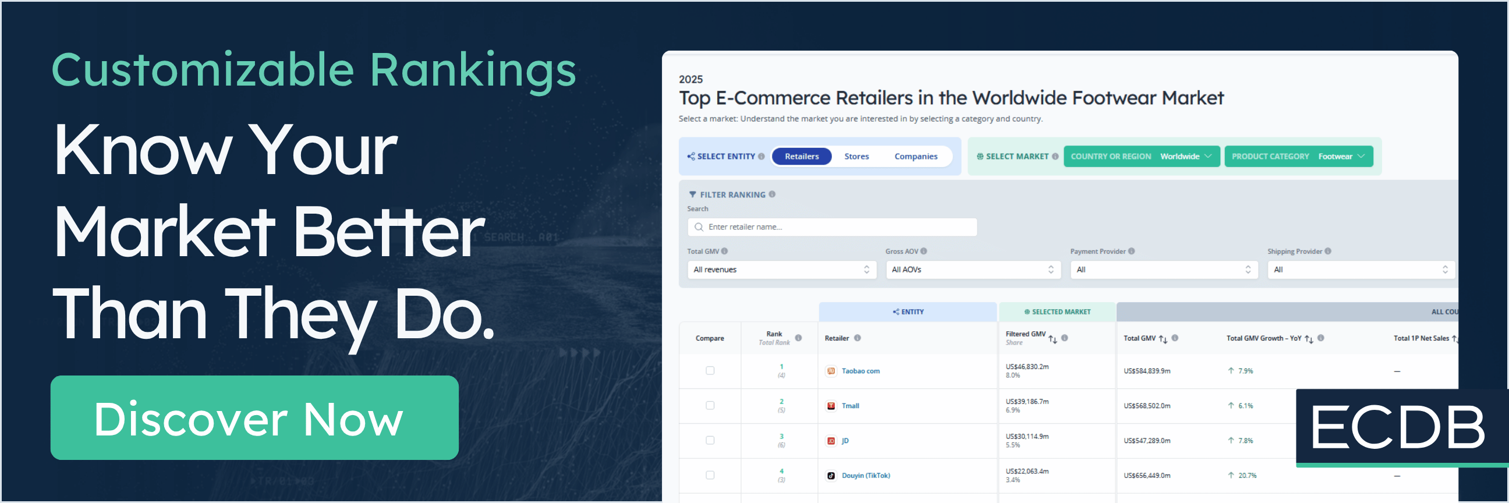Viewport: 1509px width, 503px height.
Task: Click info icon next to Select Entity
Action: 761,157
